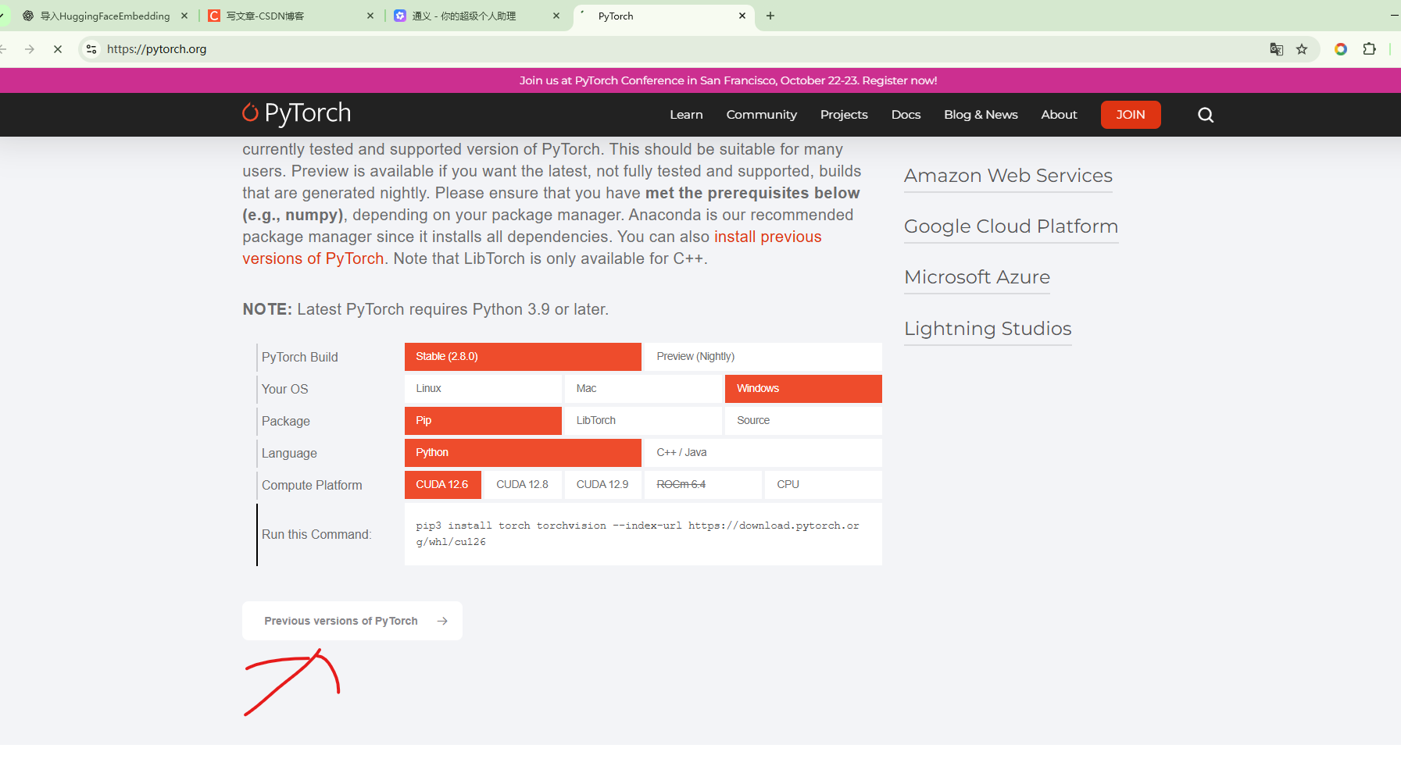The image size is (1401, 759).
Task: Click the Run this Command label
Action: point(316,535)
